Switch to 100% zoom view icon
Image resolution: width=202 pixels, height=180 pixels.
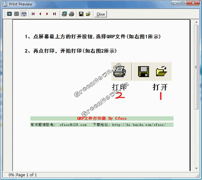click(17, 14)
